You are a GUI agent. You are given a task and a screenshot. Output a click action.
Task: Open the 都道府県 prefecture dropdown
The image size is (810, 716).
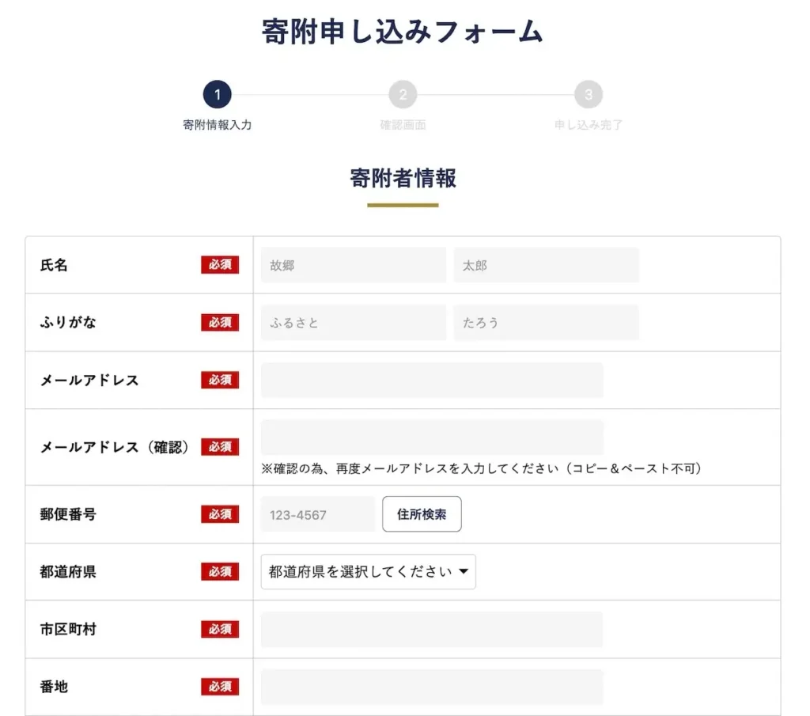[368, 571]
